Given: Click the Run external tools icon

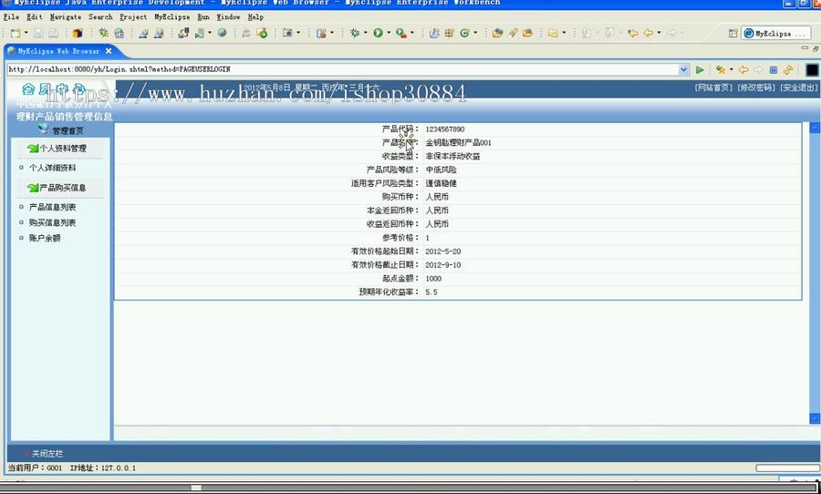Looking at the screenshot, I should click(401, 33).
